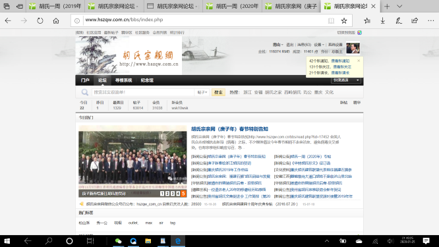Click the forum search input field

(143, 92)
